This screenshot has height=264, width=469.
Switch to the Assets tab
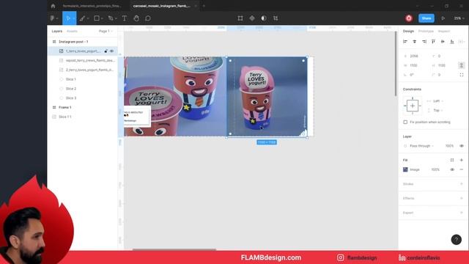72,31
